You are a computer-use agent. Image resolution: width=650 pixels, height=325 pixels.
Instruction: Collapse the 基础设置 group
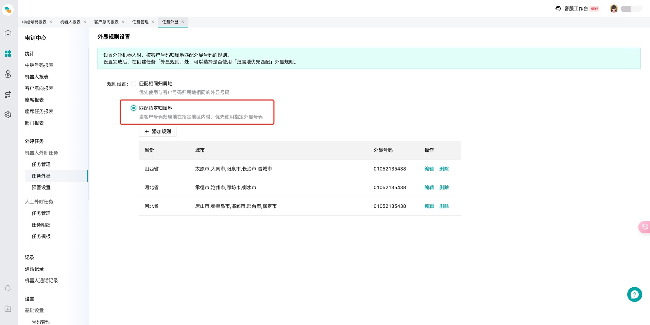(x=34, y=310)
